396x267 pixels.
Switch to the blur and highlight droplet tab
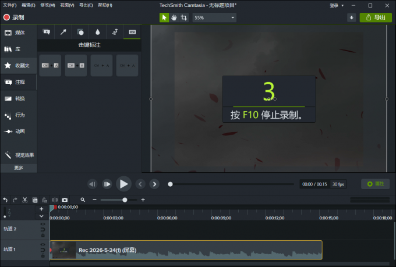(x=97, y=32)
